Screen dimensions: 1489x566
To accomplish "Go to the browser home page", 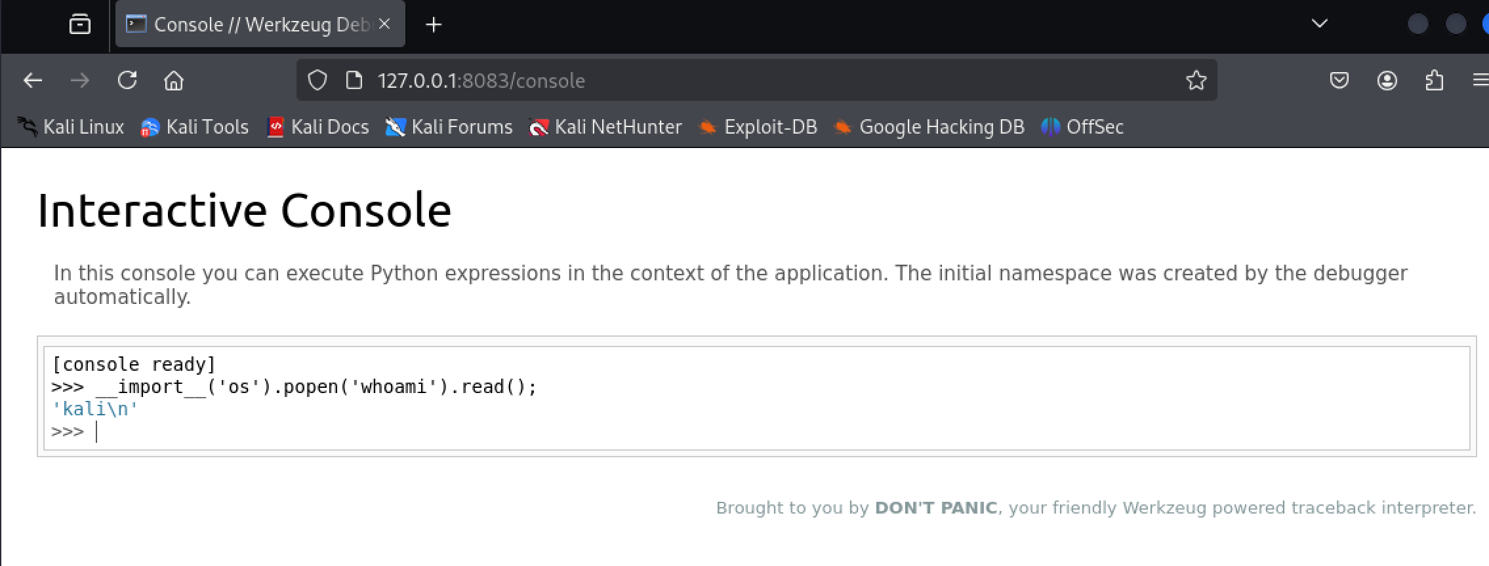I will 174,81.
